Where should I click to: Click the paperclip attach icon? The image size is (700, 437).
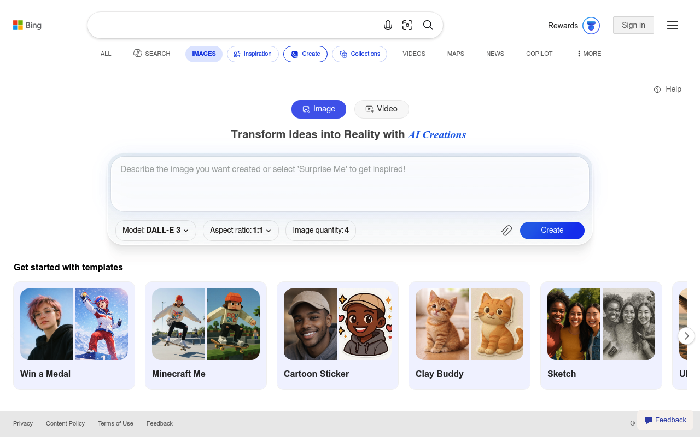[x=507, y=231]
